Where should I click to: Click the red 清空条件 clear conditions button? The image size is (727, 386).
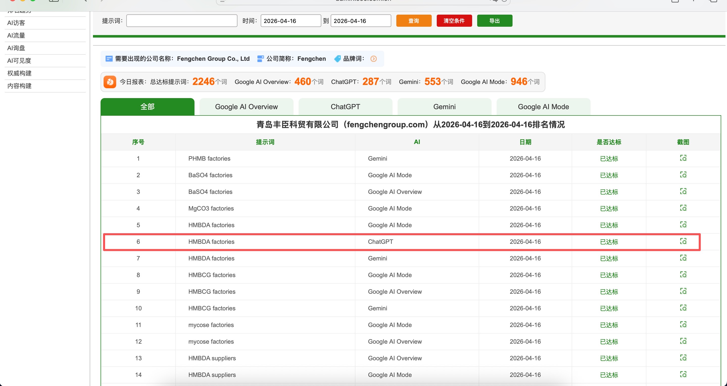click(x=454, y=21)
